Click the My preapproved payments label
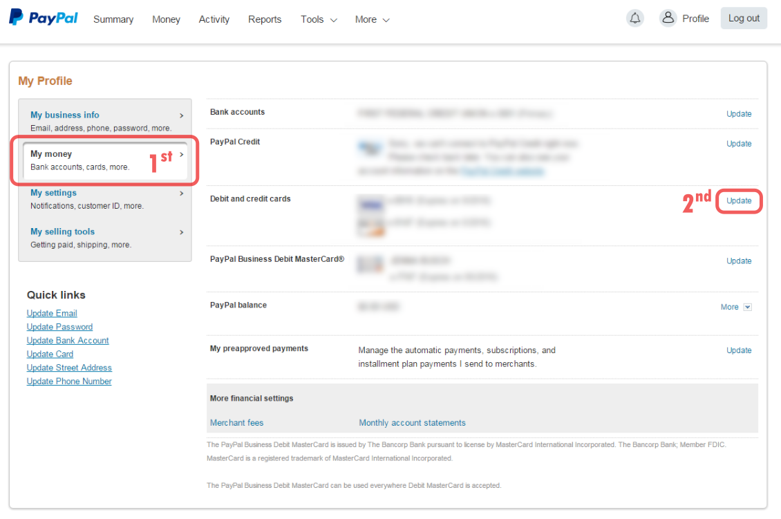 [259, 349]
